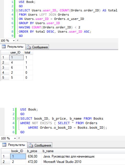The width and height of the screenshot is (125, 165).
Task: Select row header 5 in user results
Action: tap(5, 78)
